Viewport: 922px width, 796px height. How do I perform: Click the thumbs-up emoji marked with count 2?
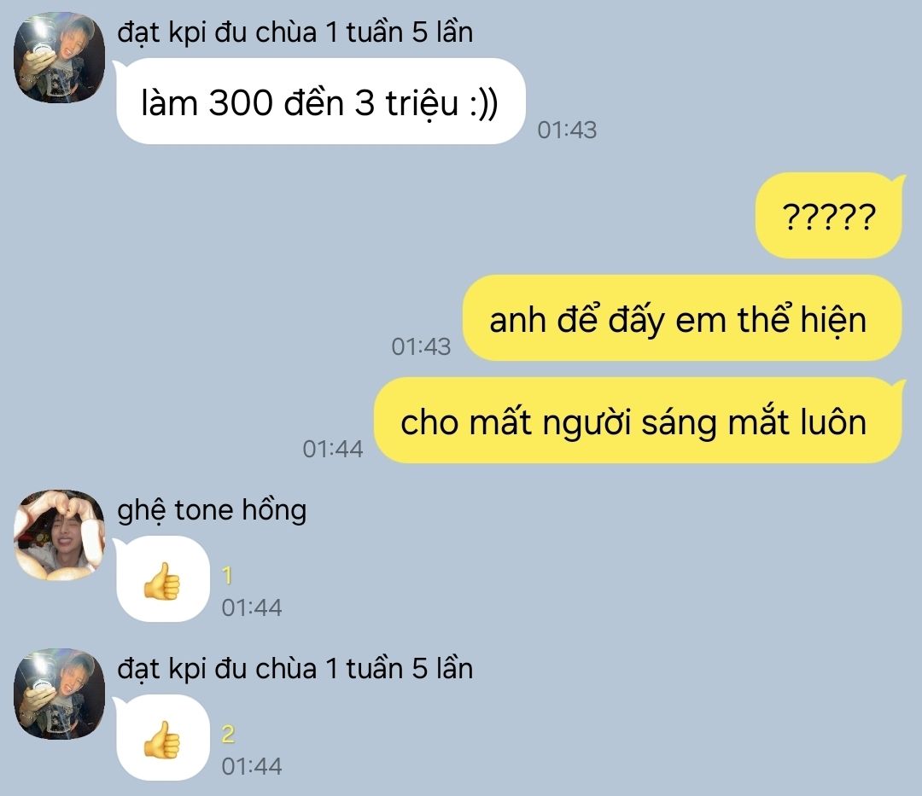[x=162, y=740]
